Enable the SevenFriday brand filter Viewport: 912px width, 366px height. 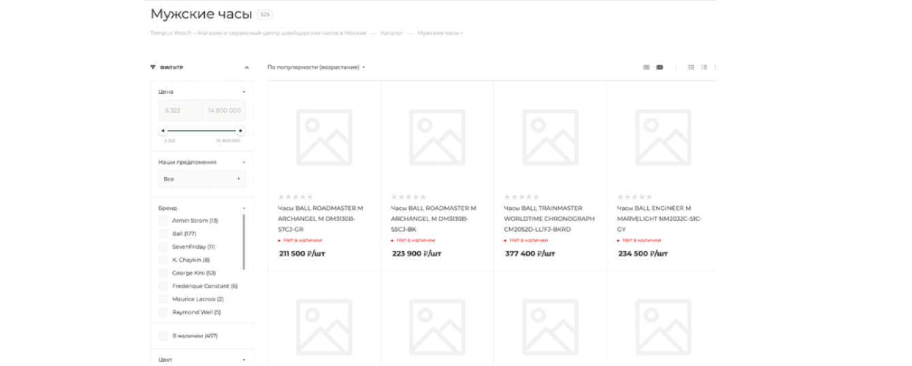click(x=163, y=247)
